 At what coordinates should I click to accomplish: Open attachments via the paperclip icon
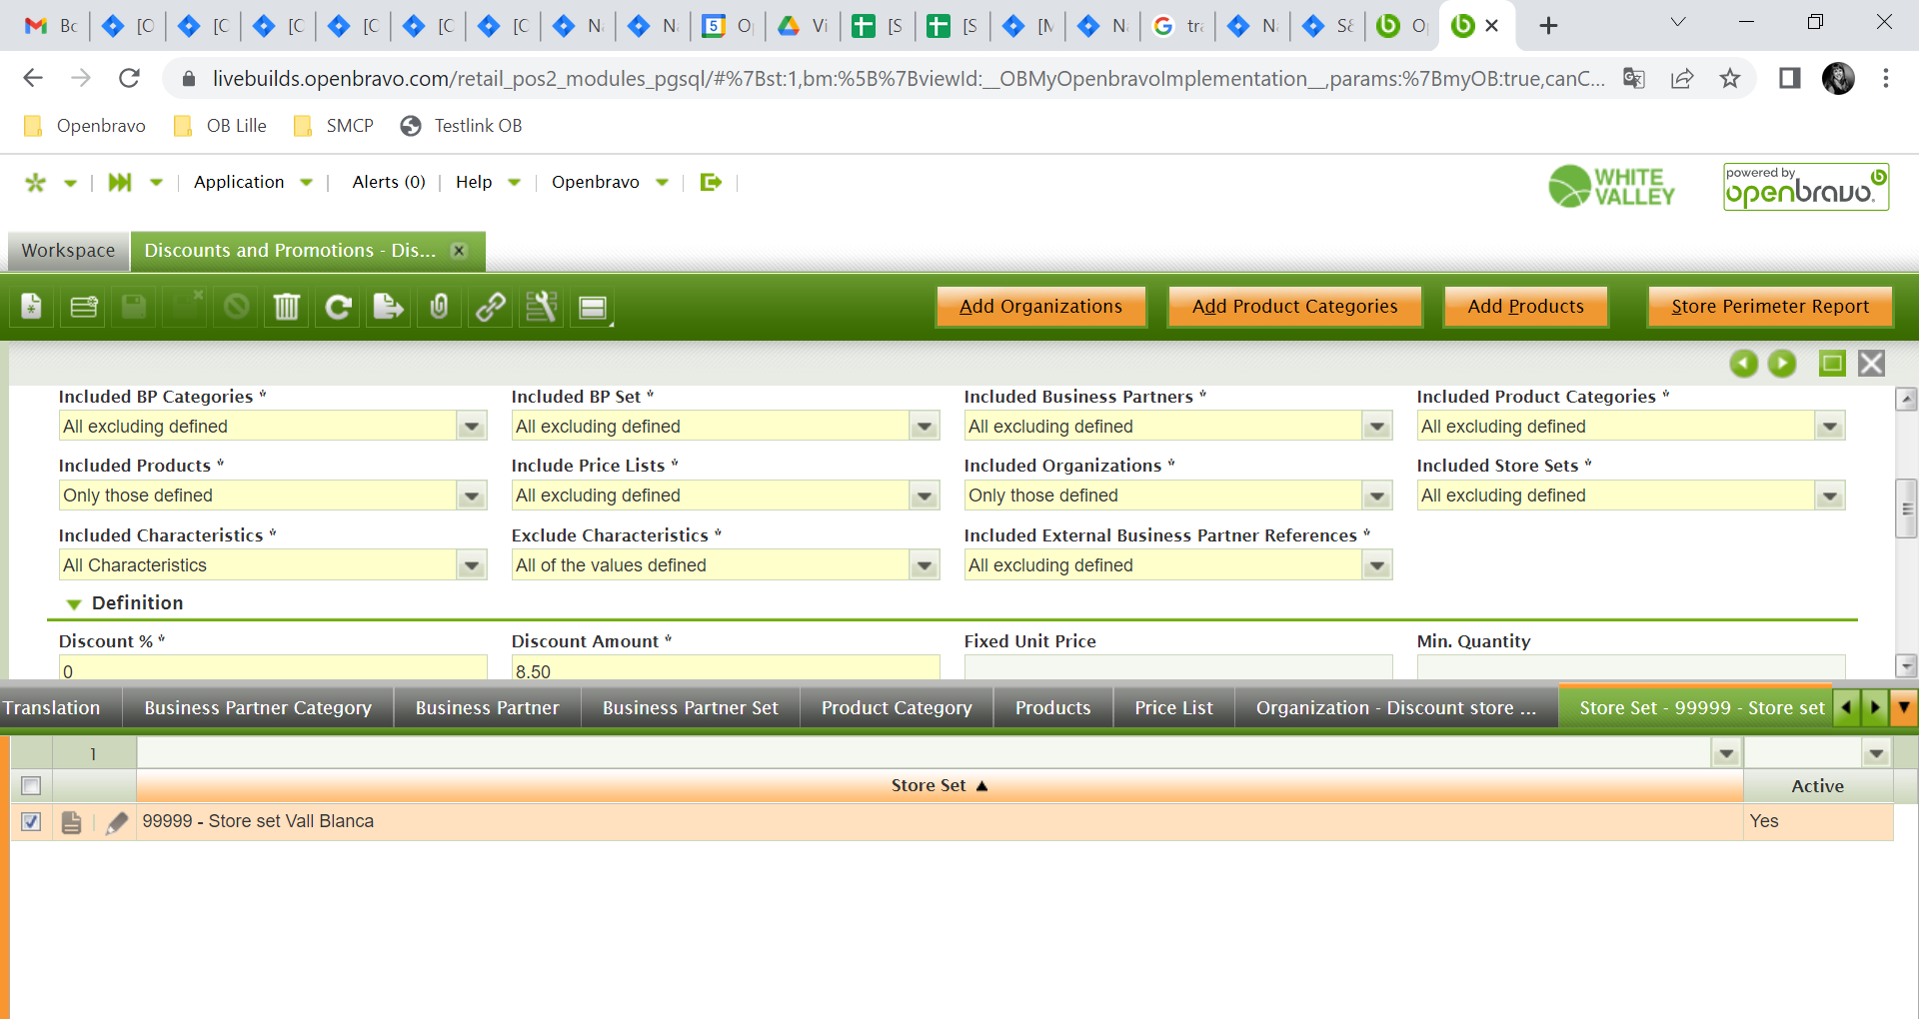tap(439, 307)
